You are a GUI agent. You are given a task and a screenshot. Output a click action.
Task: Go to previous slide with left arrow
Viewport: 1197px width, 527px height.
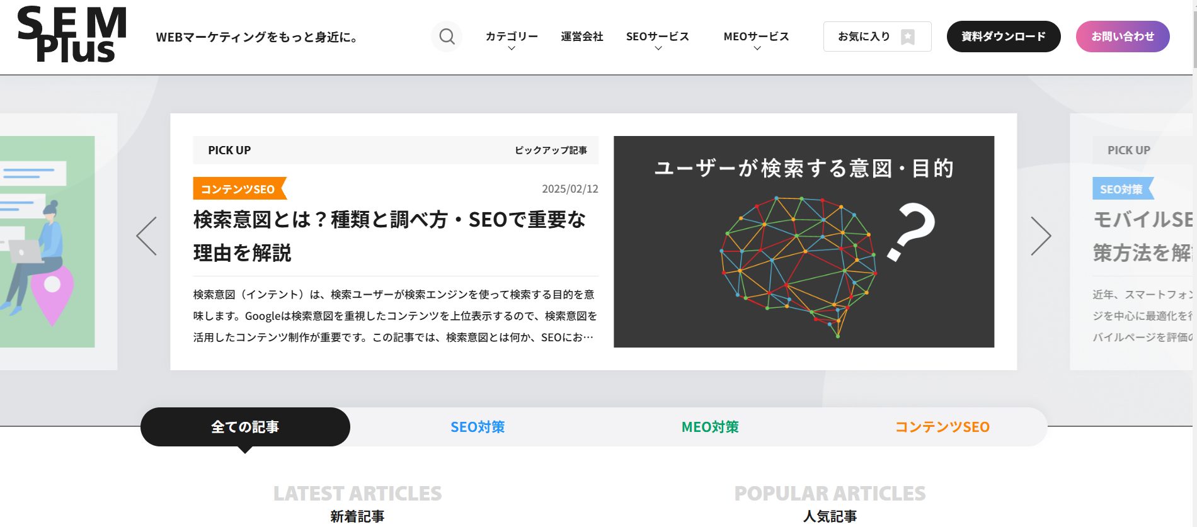(x=147, y=236)
